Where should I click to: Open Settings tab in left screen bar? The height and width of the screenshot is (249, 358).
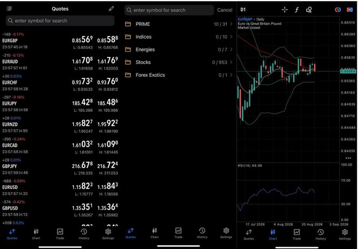coord(108,234)
